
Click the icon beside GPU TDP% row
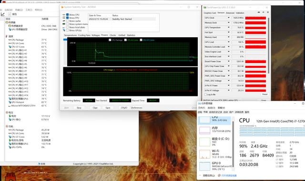[x=10, y=147]
